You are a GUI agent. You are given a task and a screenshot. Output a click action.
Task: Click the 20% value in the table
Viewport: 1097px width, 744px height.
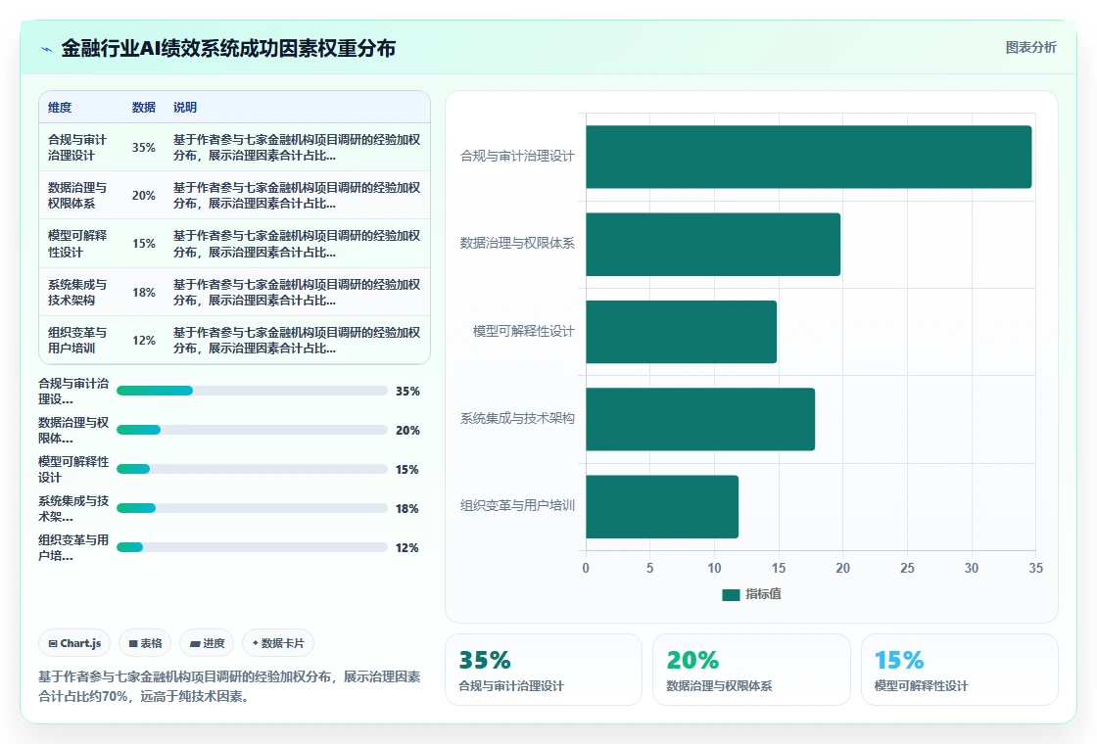(143, 195)
